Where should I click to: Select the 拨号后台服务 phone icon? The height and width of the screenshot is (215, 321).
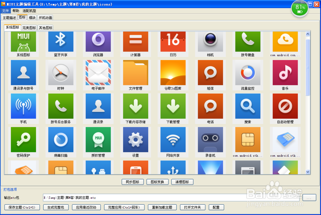[61, 106]
